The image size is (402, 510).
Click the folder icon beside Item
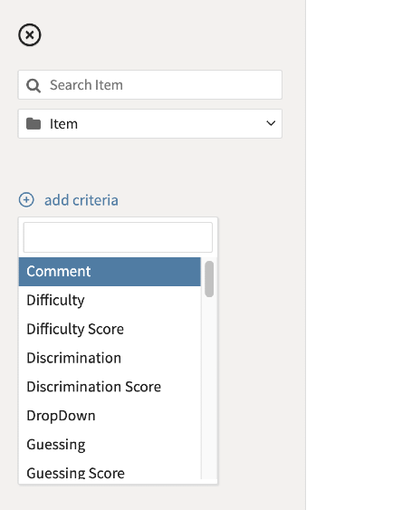coord(33,123)
